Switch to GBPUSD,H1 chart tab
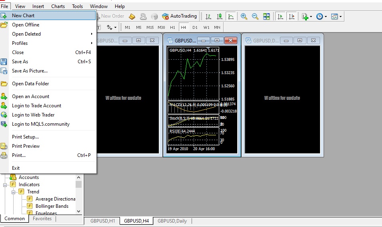This screenshot has height=227, width=382. click(x=102, y=221)
